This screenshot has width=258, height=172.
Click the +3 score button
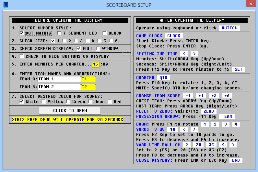(x=214, y=96)
